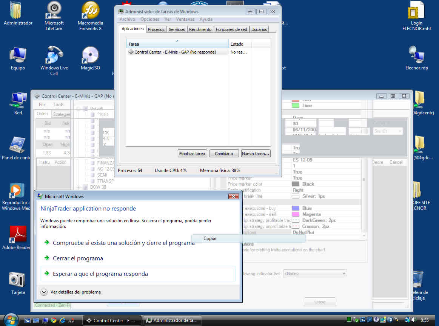This screenshot has width=439, height=326.
Task: Open Microsoft LifeCam desktop shortcut
Action: click(x=54, y=16)
